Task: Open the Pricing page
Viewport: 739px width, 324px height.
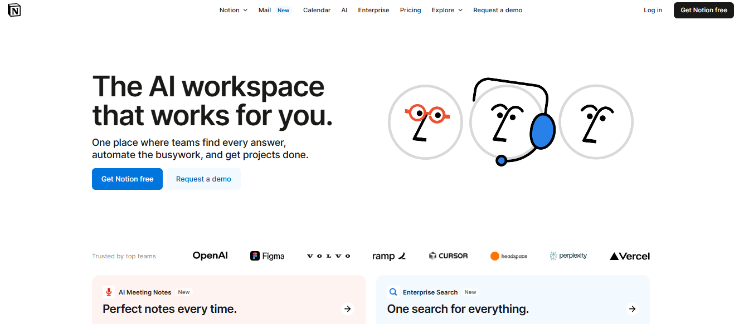Action: [x=411, y=10]
